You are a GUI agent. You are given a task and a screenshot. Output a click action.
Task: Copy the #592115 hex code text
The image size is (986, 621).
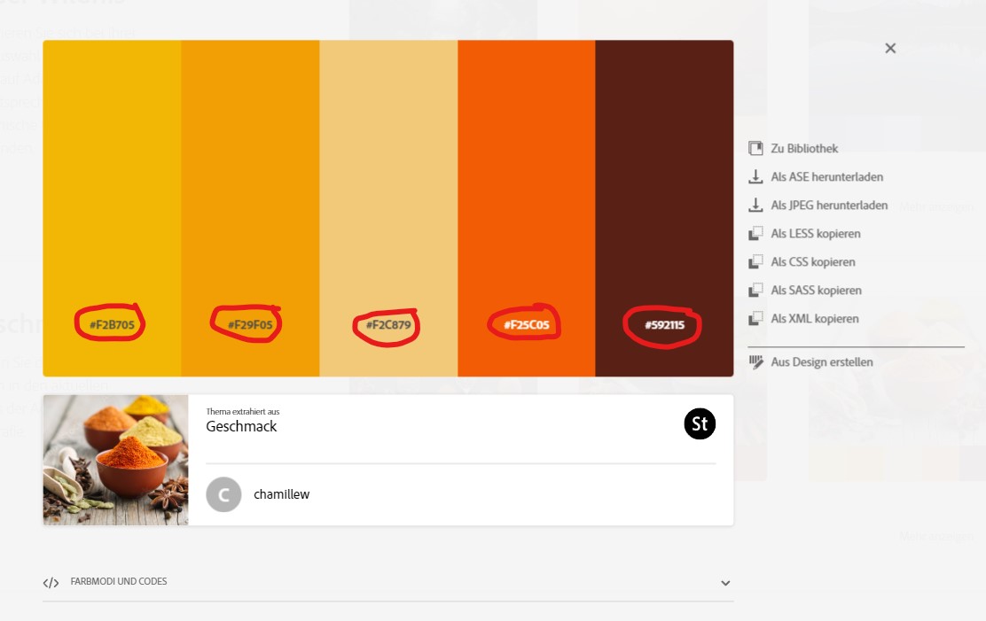pos(665,325)
